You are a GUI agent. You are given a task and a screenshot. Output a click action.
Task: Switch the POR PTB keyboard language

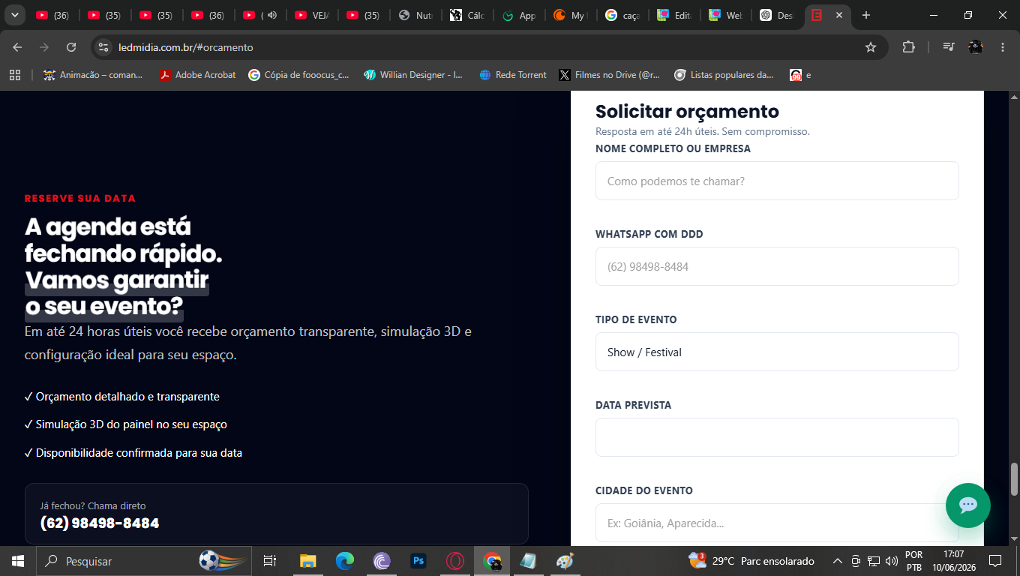913,561
